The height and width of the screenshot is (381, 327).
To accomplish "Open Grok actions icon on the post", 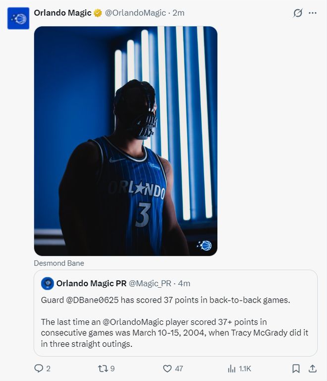I will click(x=297, y=13).
